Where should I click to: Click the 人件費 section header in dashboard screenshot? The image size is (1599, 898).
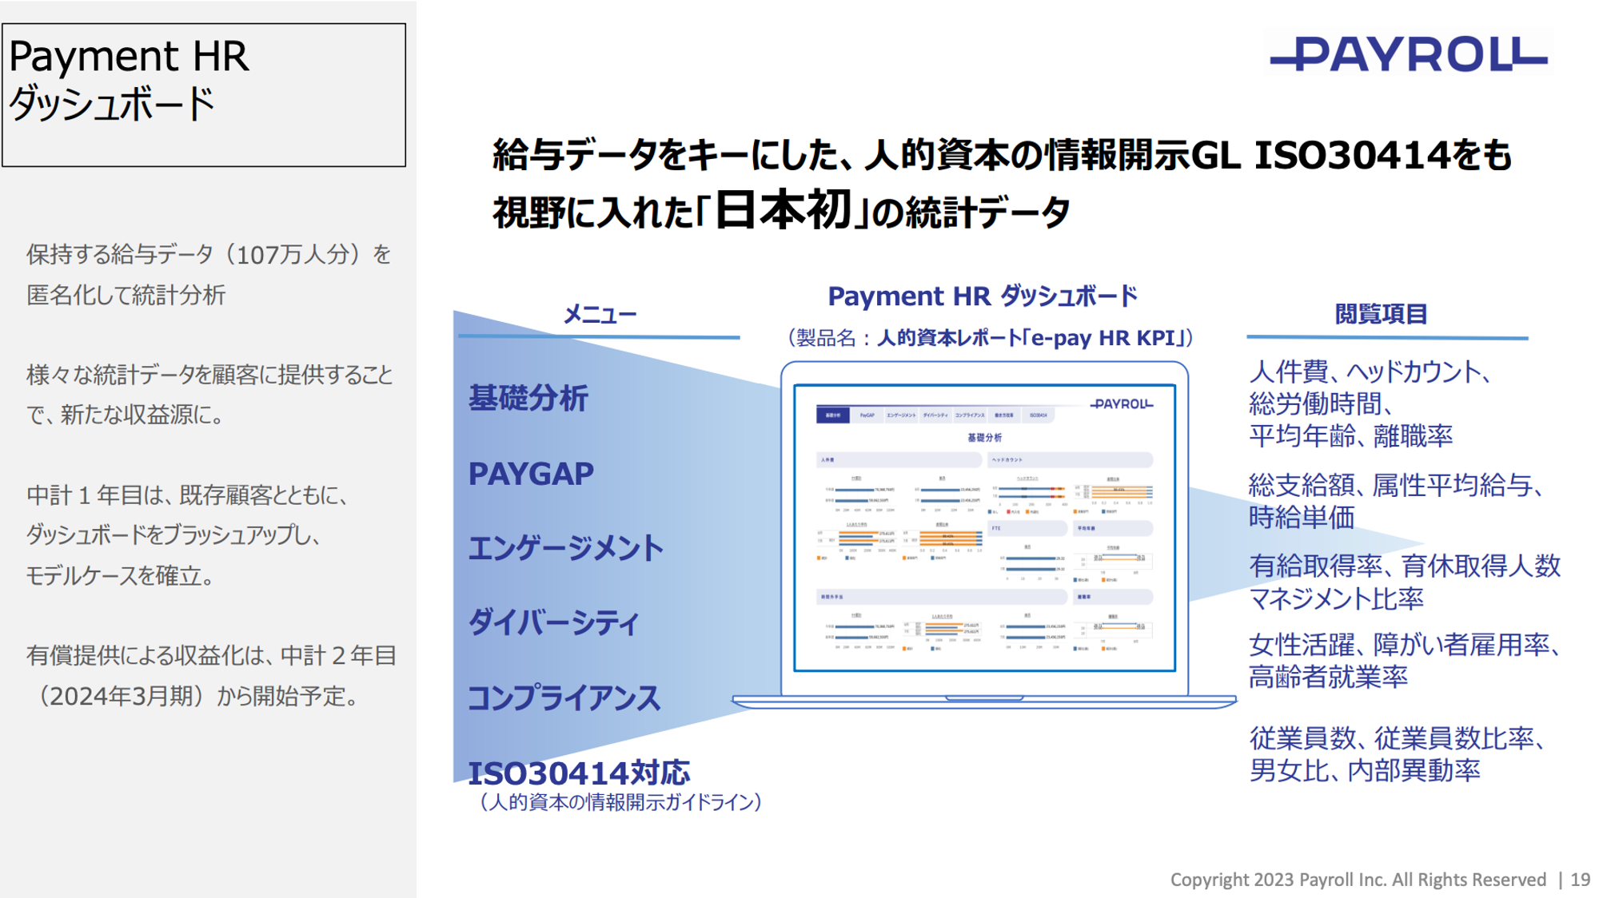[x=899, y=460]
